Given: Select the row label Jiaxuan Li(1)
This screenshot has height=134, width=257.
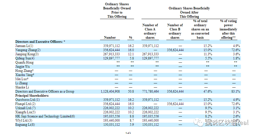Looking at the screenshot, I should (x=24, y=46).
